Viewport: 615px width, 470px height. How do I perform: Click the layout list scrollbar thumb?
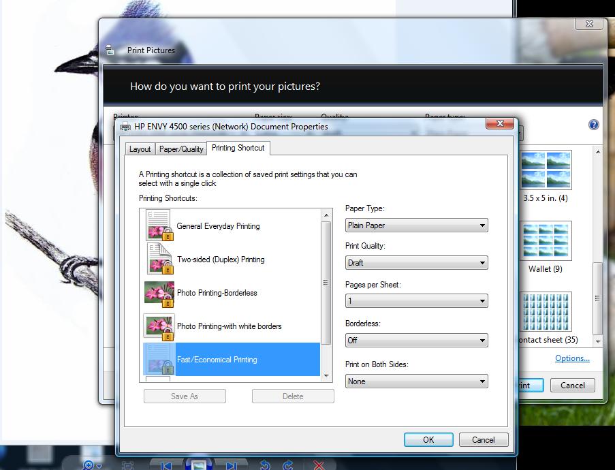(x=598, y=298)
